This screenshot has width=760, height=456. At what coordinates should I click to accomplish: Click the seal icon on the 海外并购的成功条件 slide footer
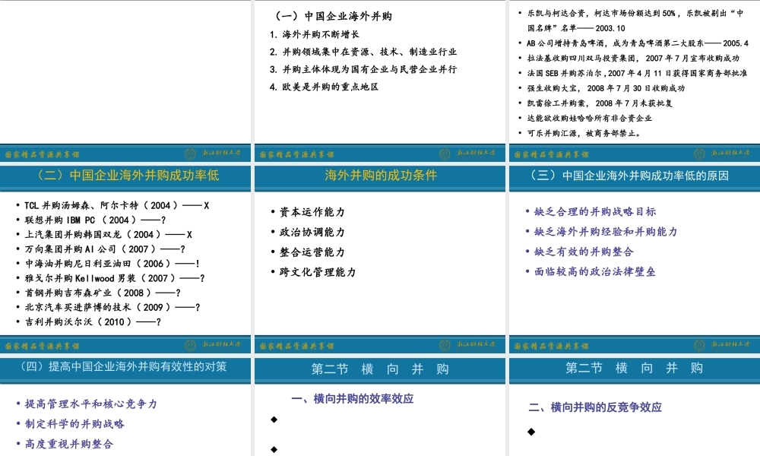[443, 344]
